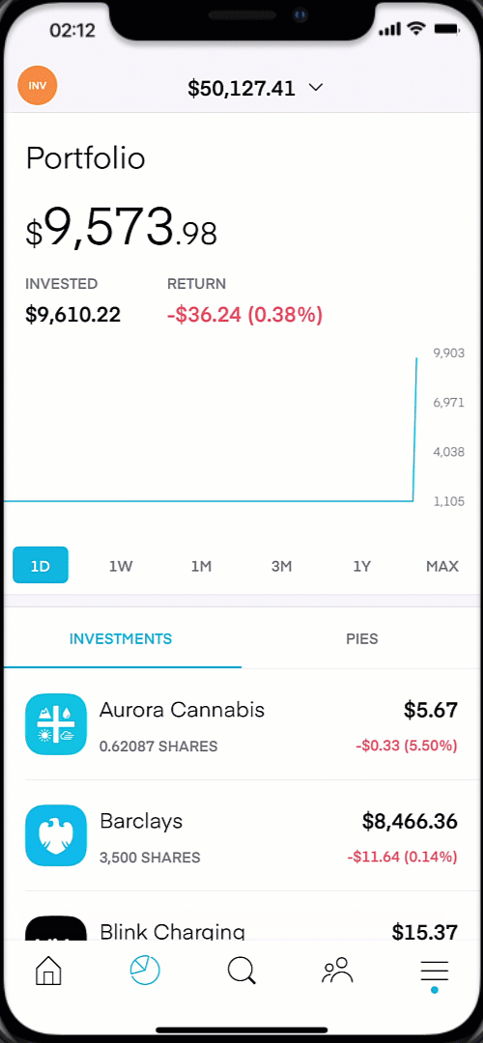
Task: Open the Home tab icon
Action: 48,972
